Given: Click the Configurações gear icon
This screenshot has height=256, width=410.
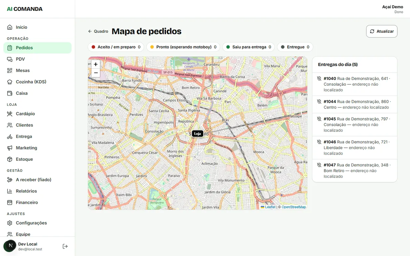Looking at the screenshot, I should tap(10, 223).
